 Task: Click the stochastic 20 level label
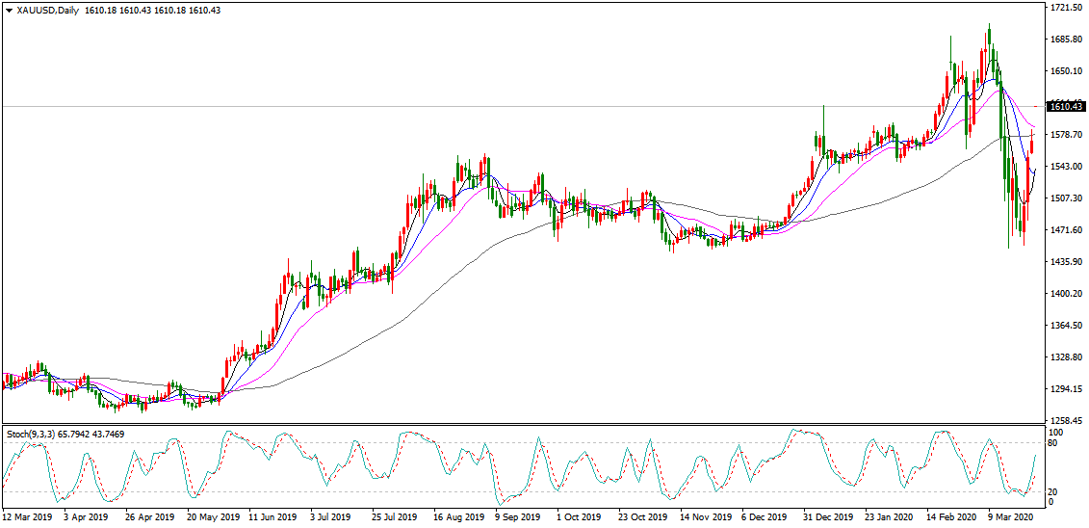(1055, 491)
